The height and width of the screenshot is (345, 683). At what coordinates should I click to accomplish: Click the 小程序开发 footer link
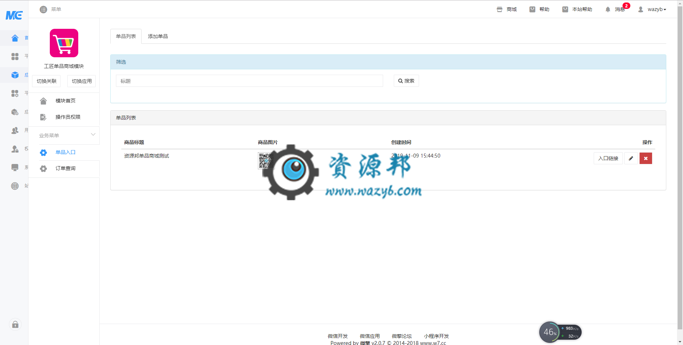pos(436,336)
